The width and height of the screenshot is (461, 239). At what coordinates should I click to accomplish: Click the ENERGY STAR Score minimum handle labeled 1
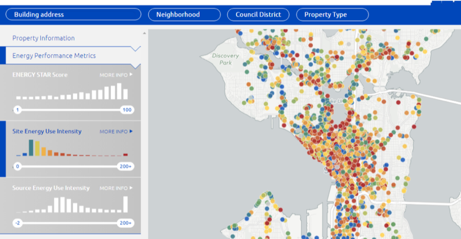18,110
